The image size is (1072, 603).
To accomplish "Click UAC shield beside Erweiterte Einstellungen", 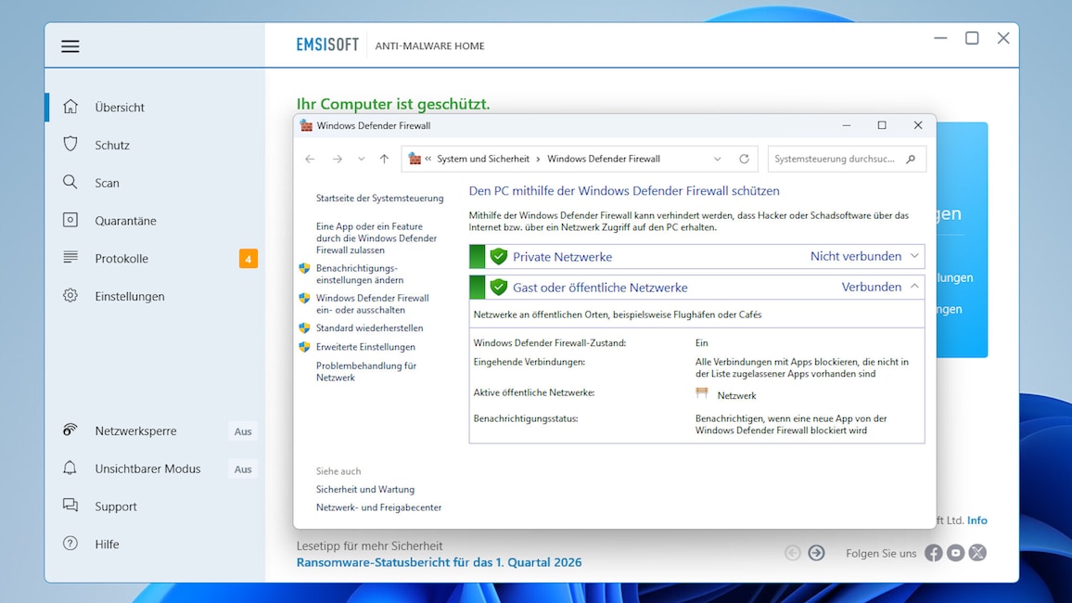I will click(x=304, y=347).
